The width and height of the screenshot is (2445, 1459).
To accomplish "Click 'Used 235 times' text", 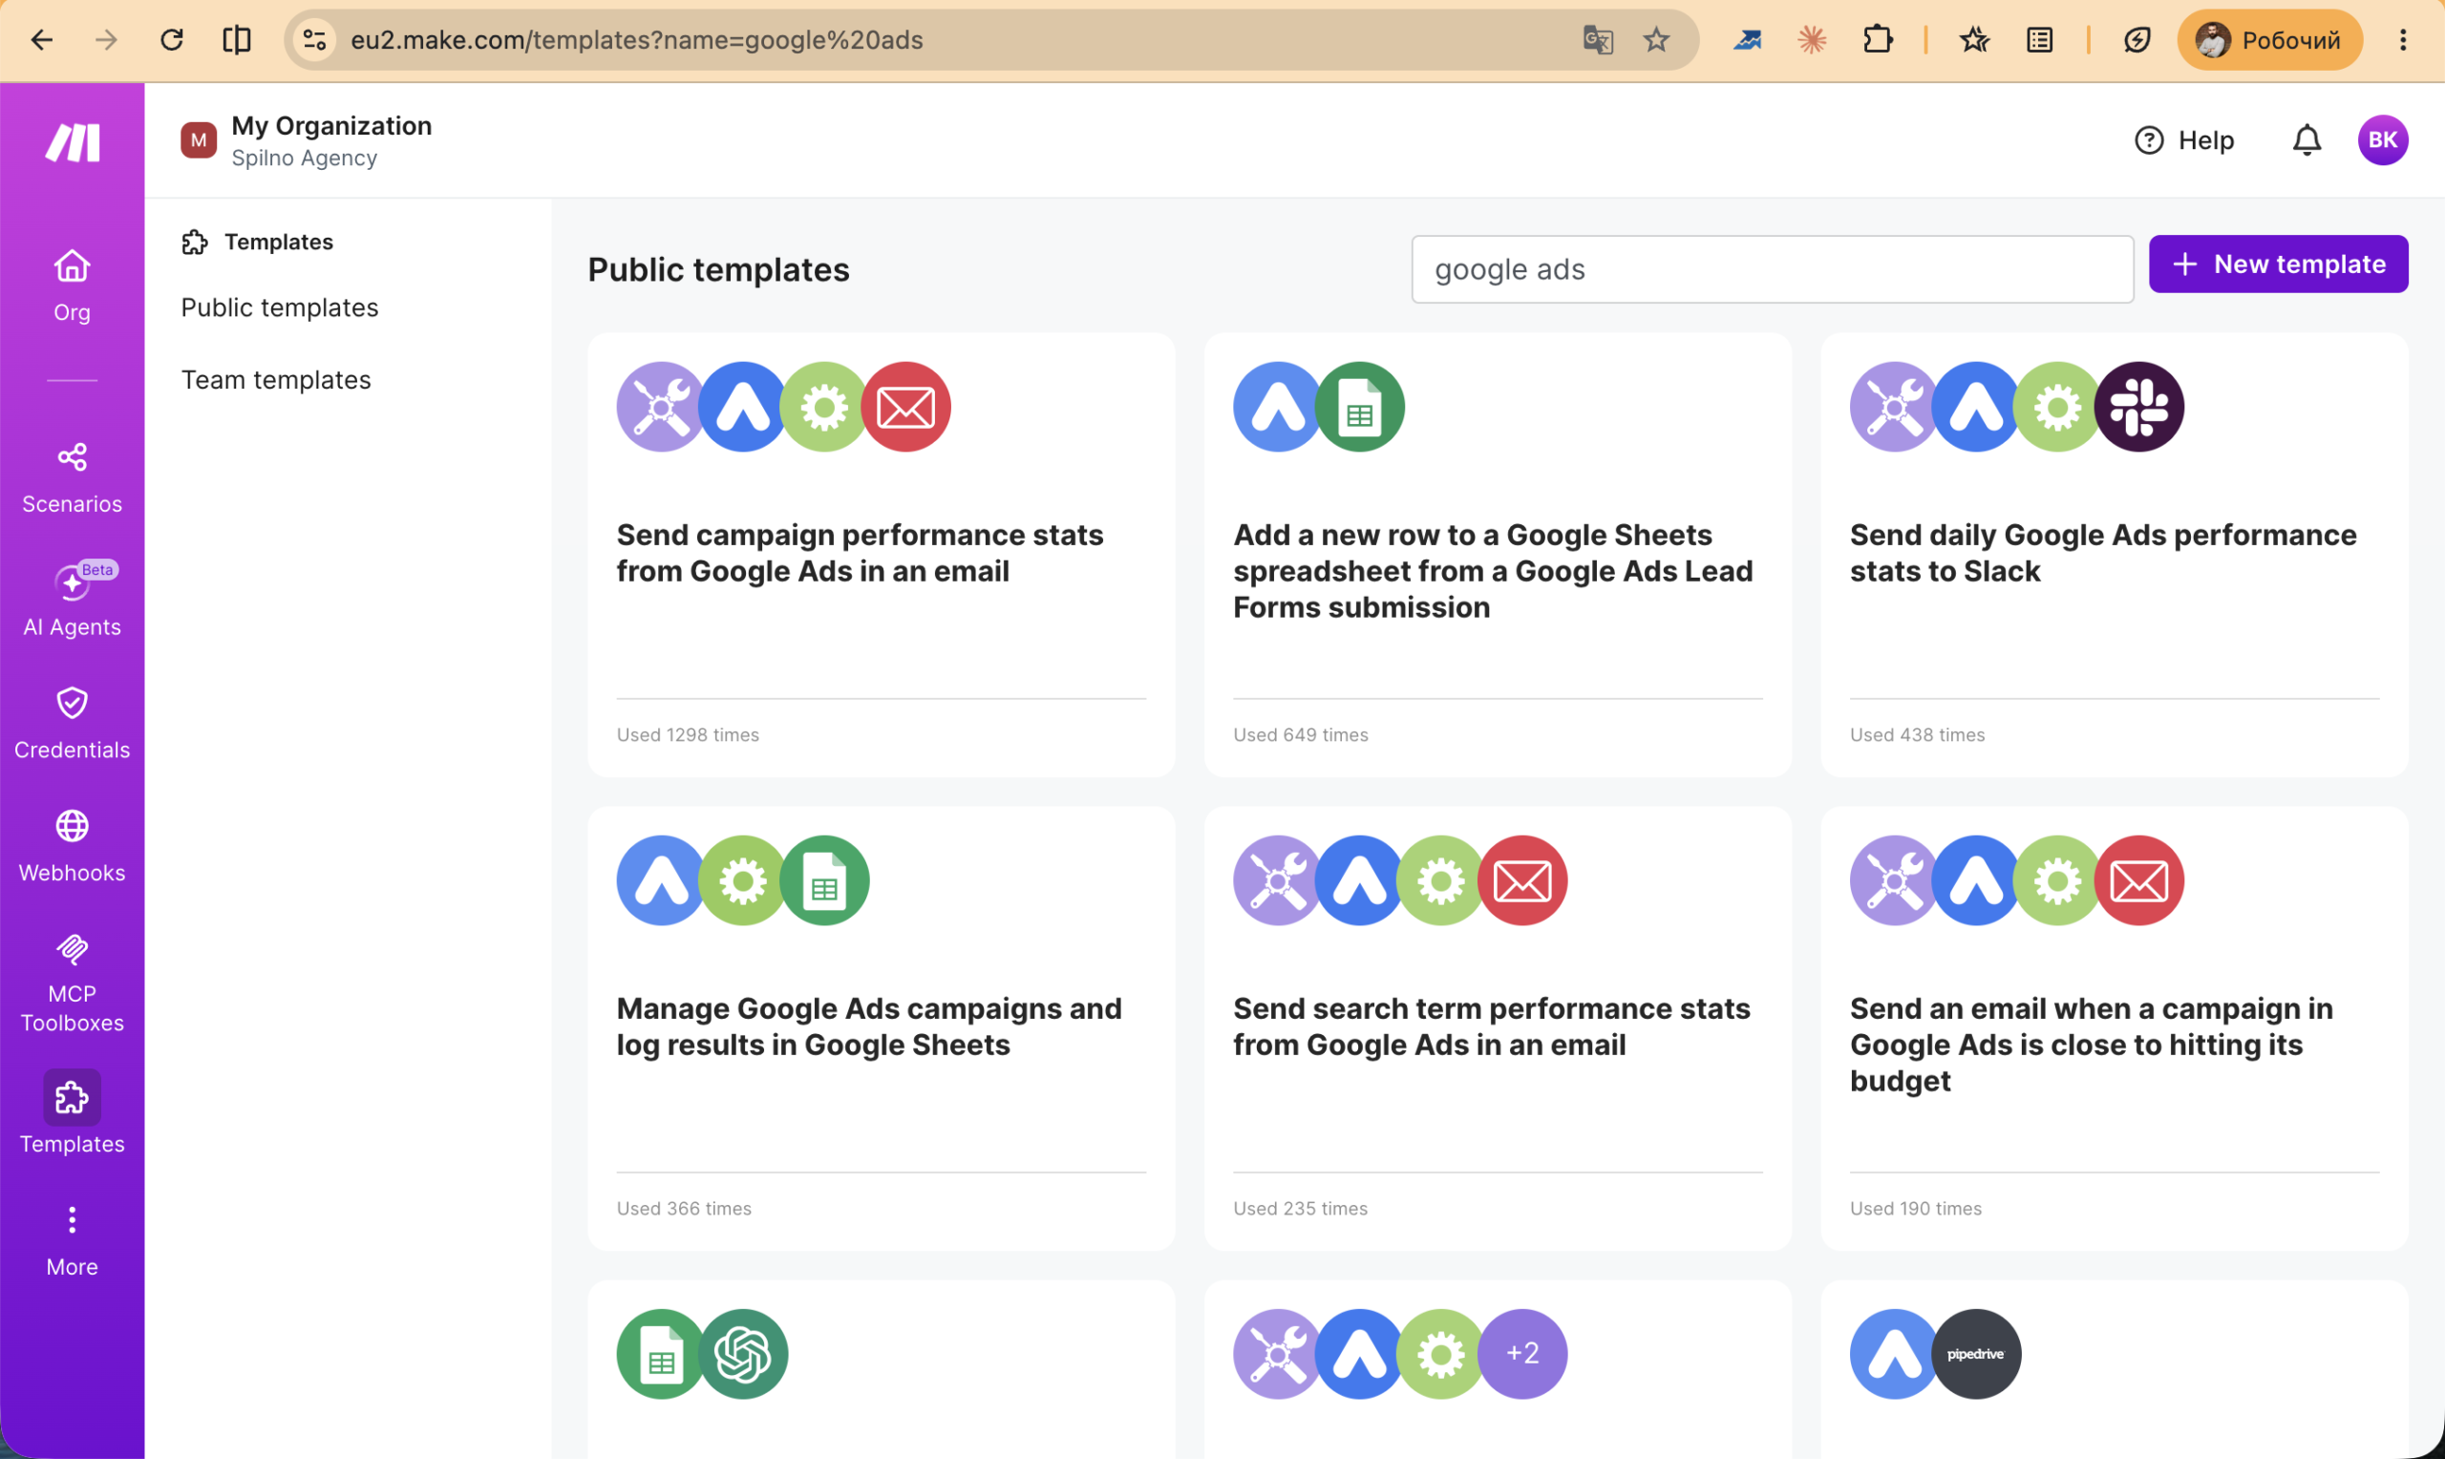I will coord(1300,1208).
